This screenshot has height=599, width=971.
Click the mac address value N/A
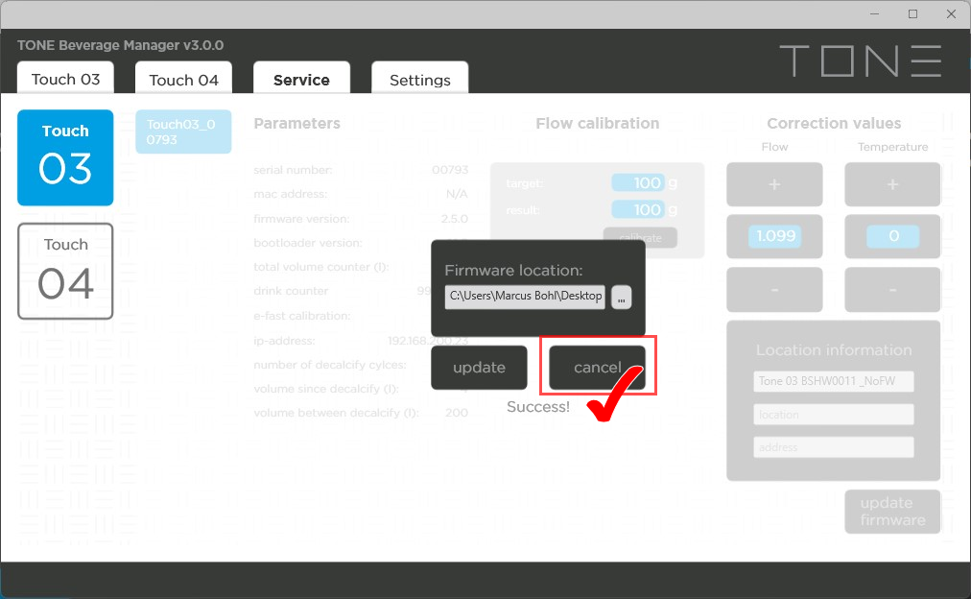(x=457, y=194)
